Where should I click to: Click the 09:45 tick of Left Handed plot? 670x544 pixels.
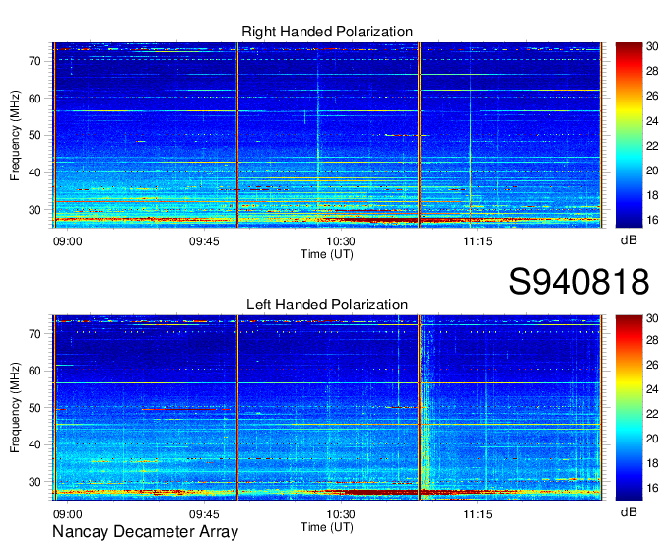coord(204,514)
